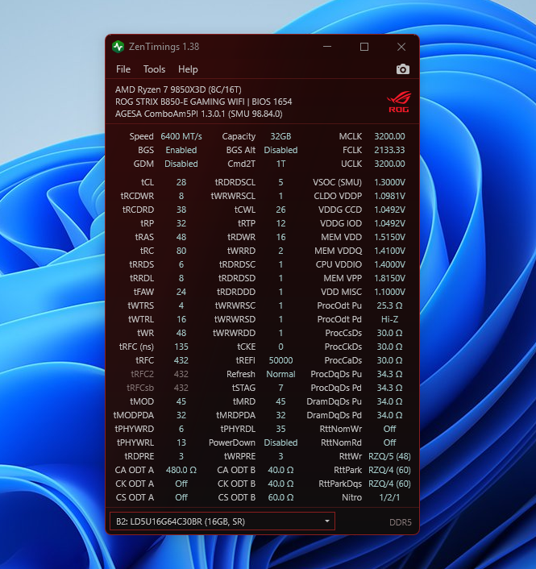Click the tCWL value 26
Screen dimensions: 536x569
coord(280,210)
